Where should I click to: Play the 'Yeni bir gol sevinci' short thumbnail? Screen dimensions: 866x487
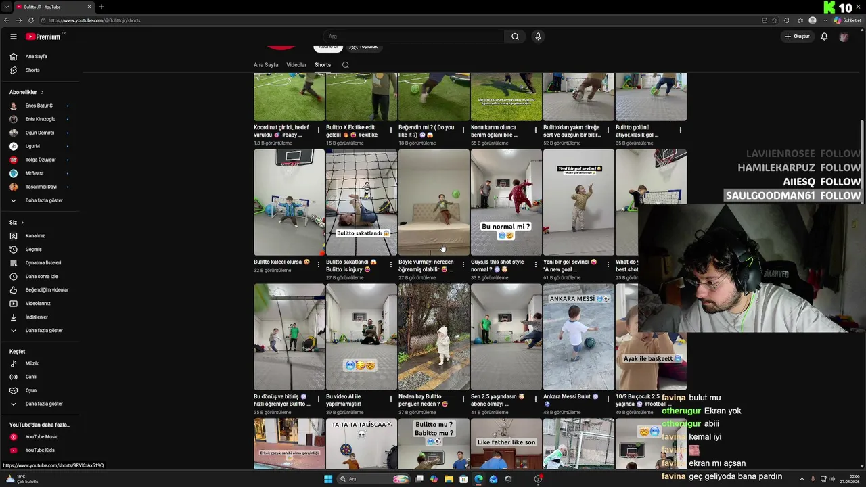pyautogui.click(x=578, y=202)
